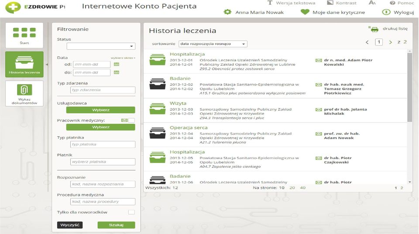Enable the Tylko dla noworodków checkbox
Screen dimensions: 419x234
click(x=131, y=212)
